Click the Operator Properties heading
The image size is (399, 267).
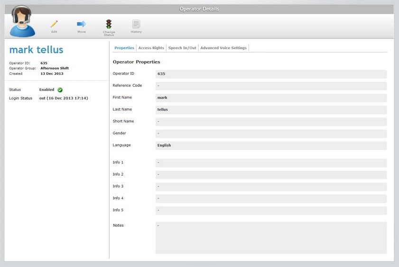pos(136,62)
